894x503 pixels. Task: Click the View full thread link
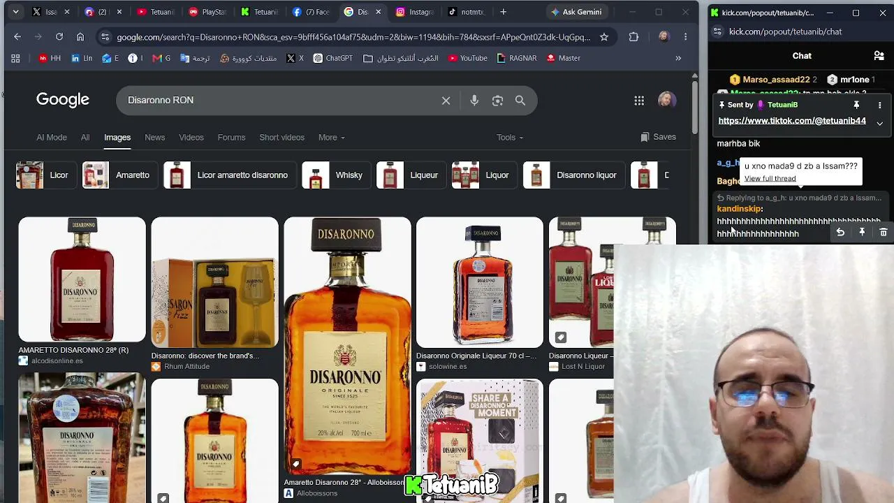click(x=770, y=179)
